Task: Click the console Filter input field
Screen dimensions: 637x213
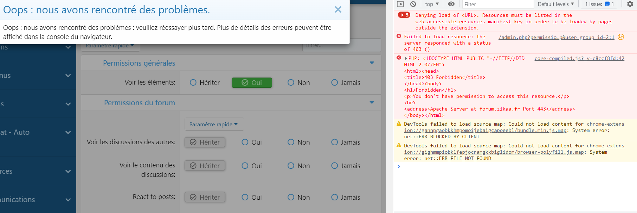Action: pos(497,4)
